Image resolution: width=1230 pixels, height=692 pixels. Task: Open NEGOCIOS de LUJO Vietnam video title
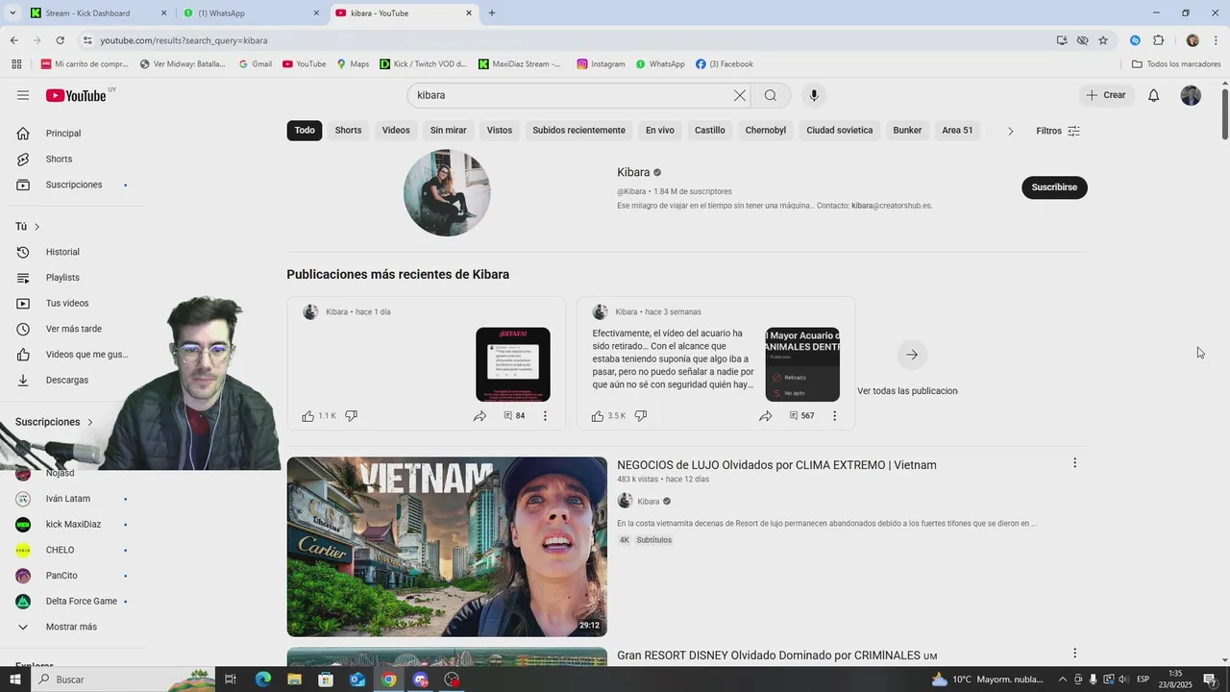(776, 465)
